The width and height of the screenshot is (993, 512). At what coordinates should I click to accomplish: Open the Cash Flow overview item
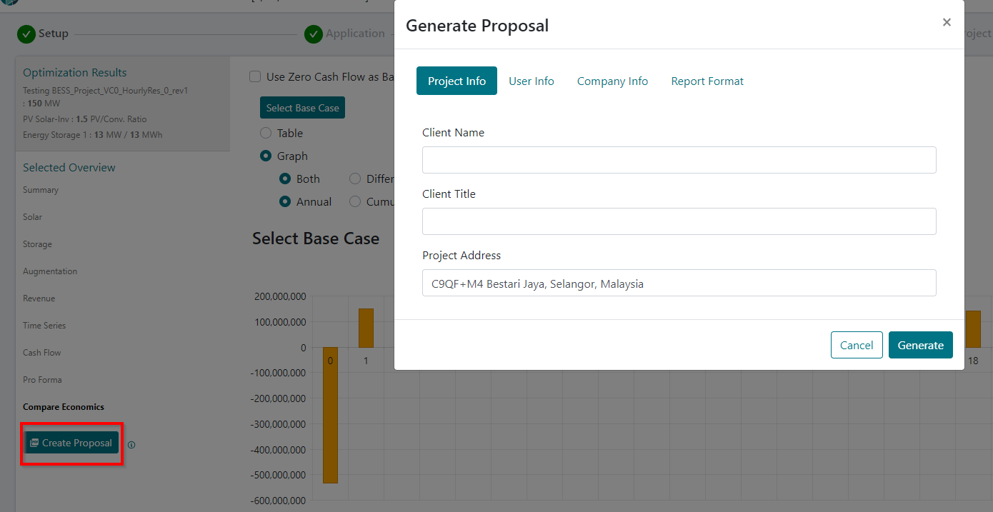pyautogui.click(x=42, y=353)
